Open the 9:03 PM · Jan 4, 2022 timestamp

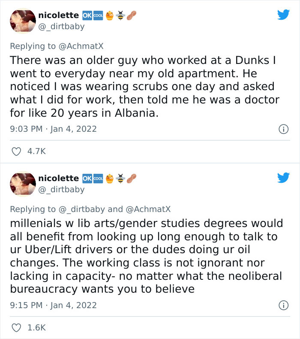(53, 129)
